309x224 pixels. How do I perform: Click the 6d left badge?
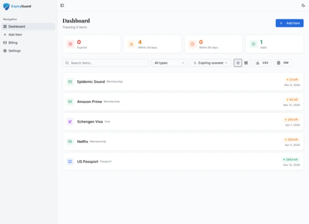292,100
